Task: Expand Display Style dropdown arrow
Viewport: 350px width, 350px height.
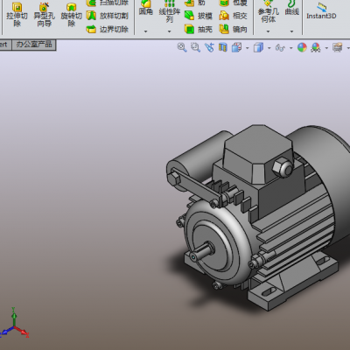Action: coord(269,48)
